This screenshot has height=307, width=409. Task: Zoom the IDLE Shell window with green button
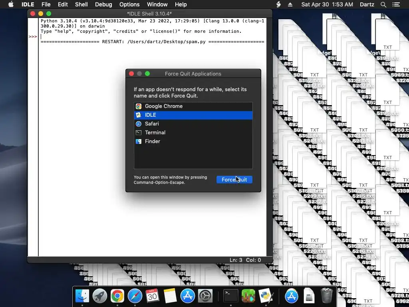coord(49,14)
